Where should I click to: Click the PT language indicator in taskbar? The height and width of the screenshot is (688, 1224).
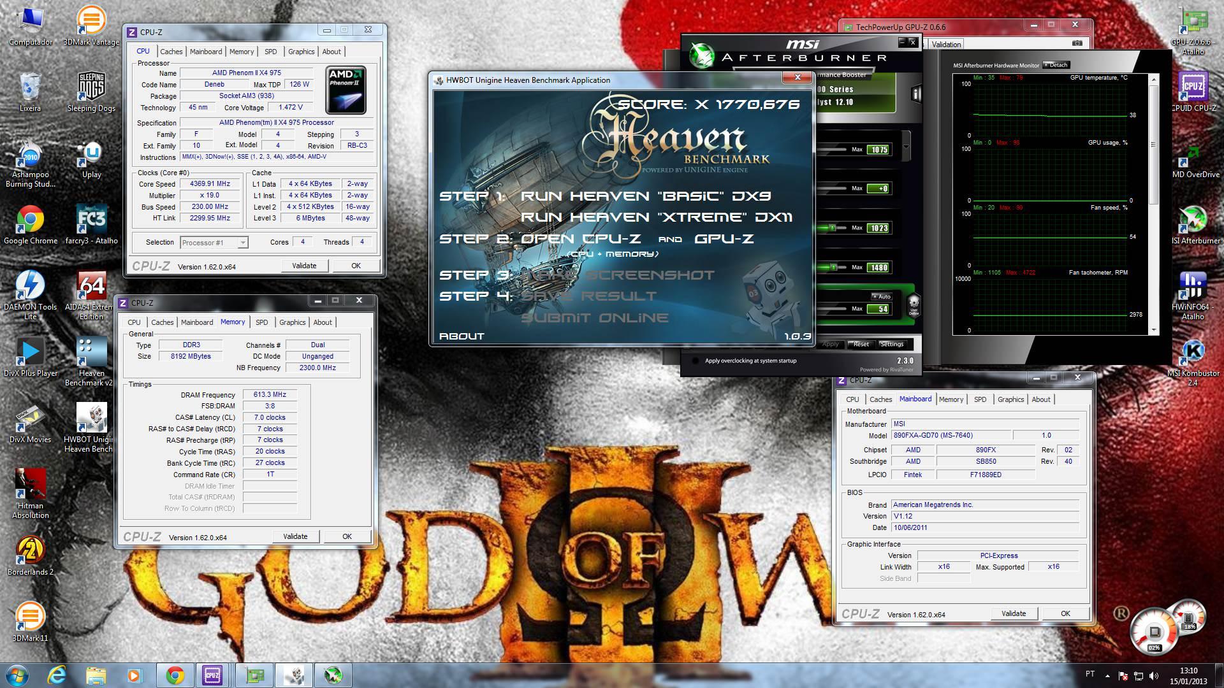[x=1089, y=674]
